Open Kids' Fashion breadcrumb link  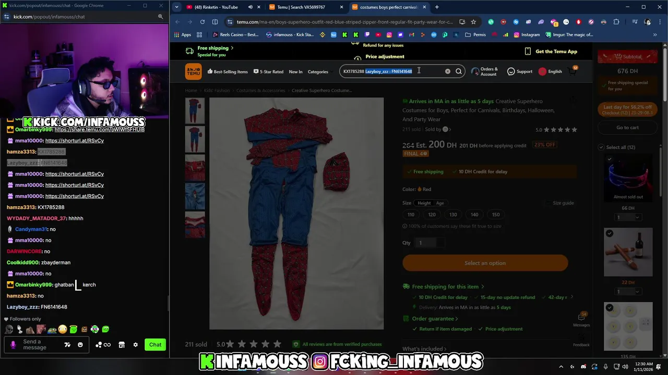(x=217, y=91)
